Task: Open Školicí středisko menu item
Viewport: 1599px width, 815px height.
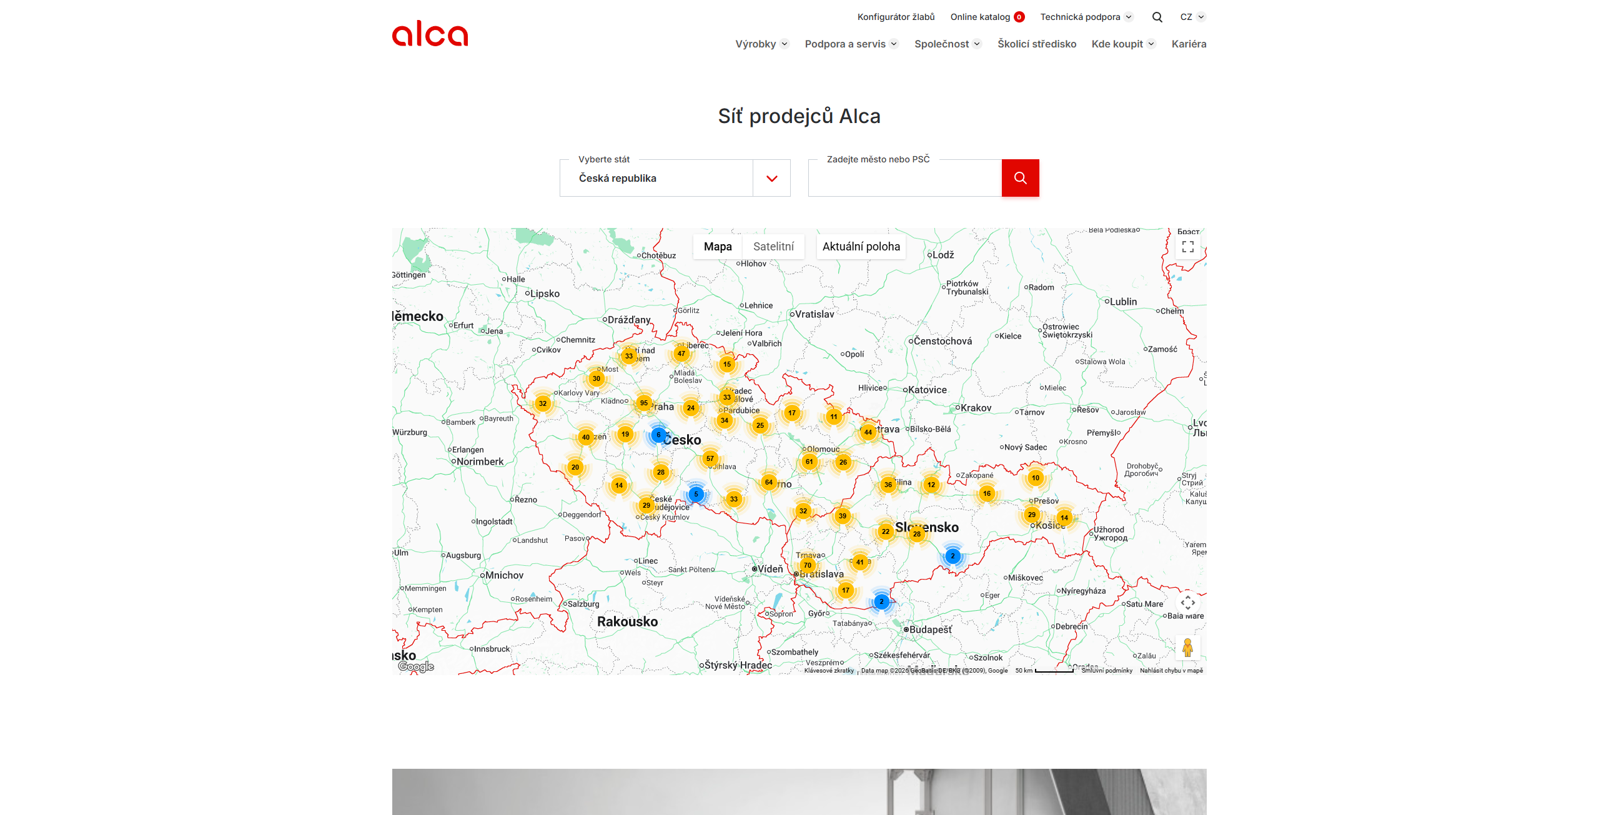Action: click(x=1036, y=44)
